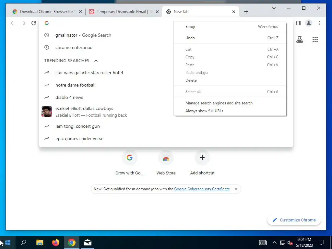Screen dimensions: 332x249
Task: Choose Undo in the context menu
Action: tap(230, 38)
